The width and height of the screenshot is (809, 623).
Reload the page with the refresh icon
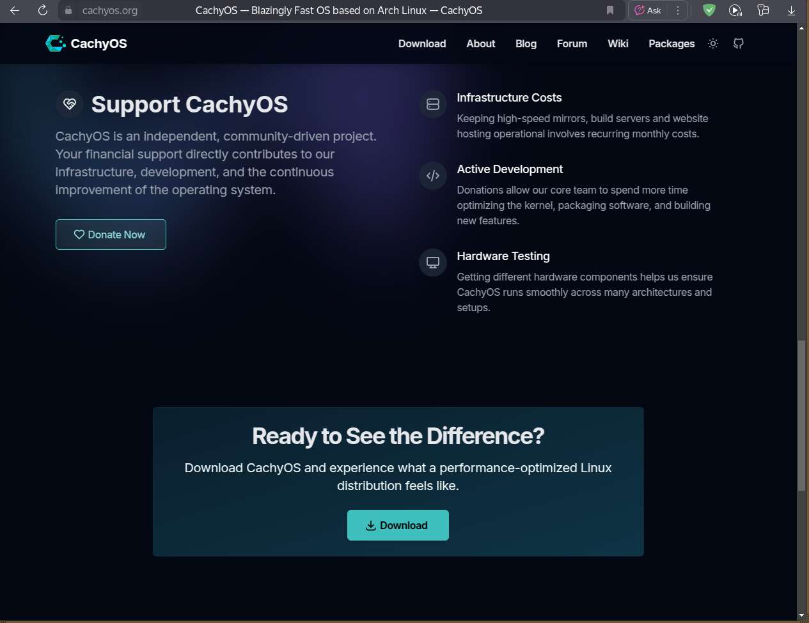(x=43, y=10)
